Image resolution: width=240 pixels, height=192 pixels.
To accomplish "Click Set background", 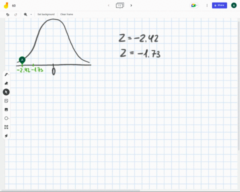I will 46,14.
